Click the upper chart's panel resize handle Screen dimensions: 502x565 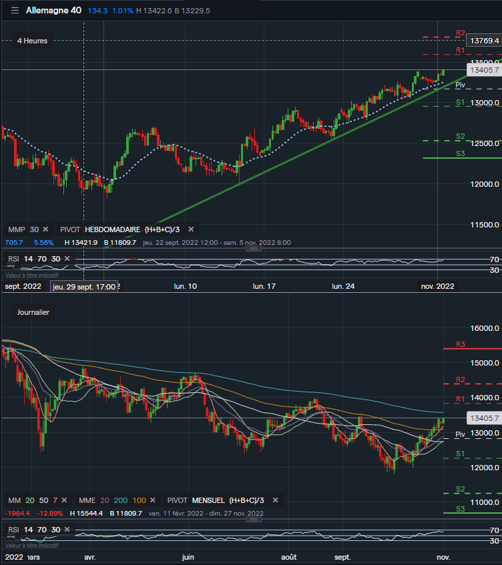tap(252, 248)
